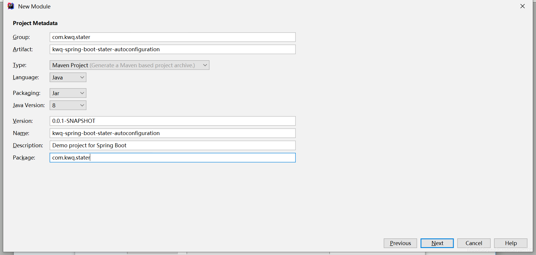Close the New Module dialog
The height and width of the screenshot is (255, 536).
[x=523, y=6]
